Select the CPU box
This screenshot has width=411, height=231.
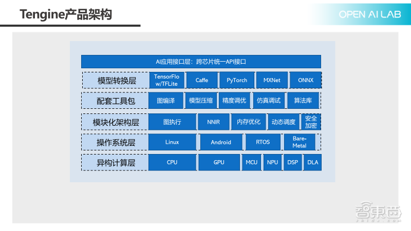(x=172, y=163)
